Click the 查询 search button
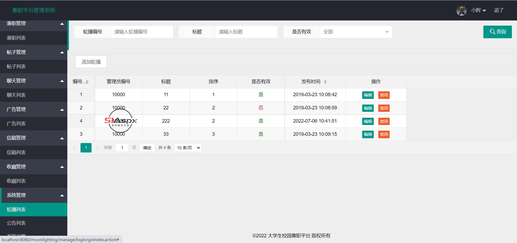This screenshot has height=243, width=517. [497, 32]
